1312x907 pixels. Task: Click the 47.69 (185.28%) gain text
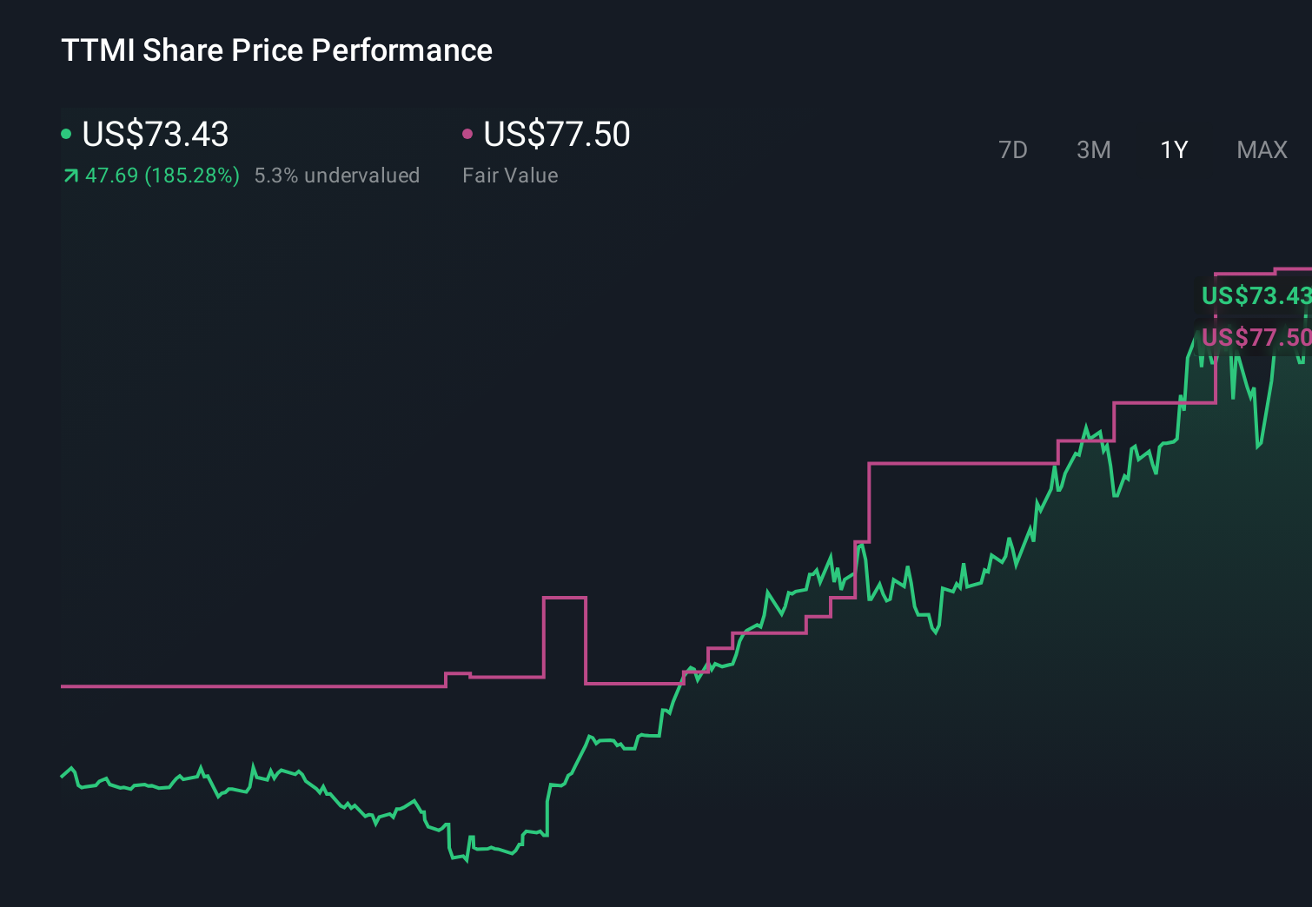162,175
